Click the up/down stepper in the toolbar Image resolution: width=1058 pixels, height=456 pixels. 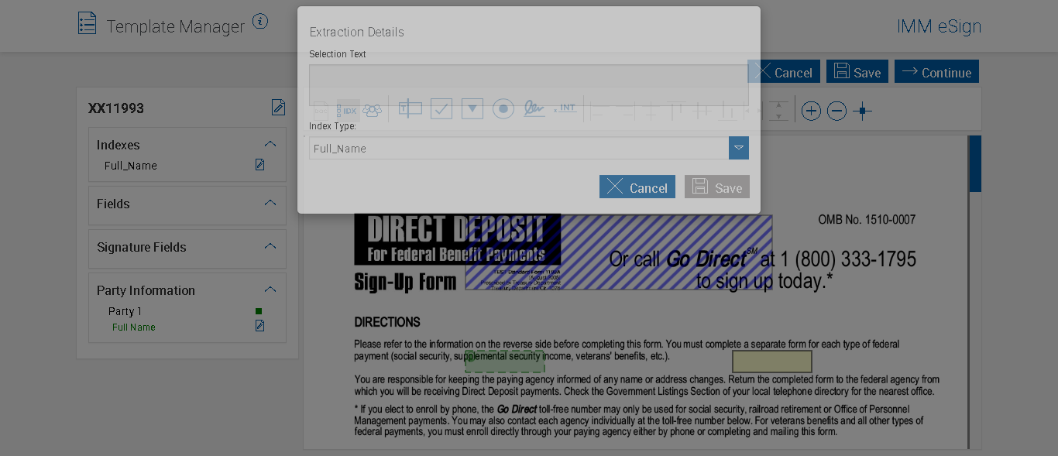(x=778, y=111)
